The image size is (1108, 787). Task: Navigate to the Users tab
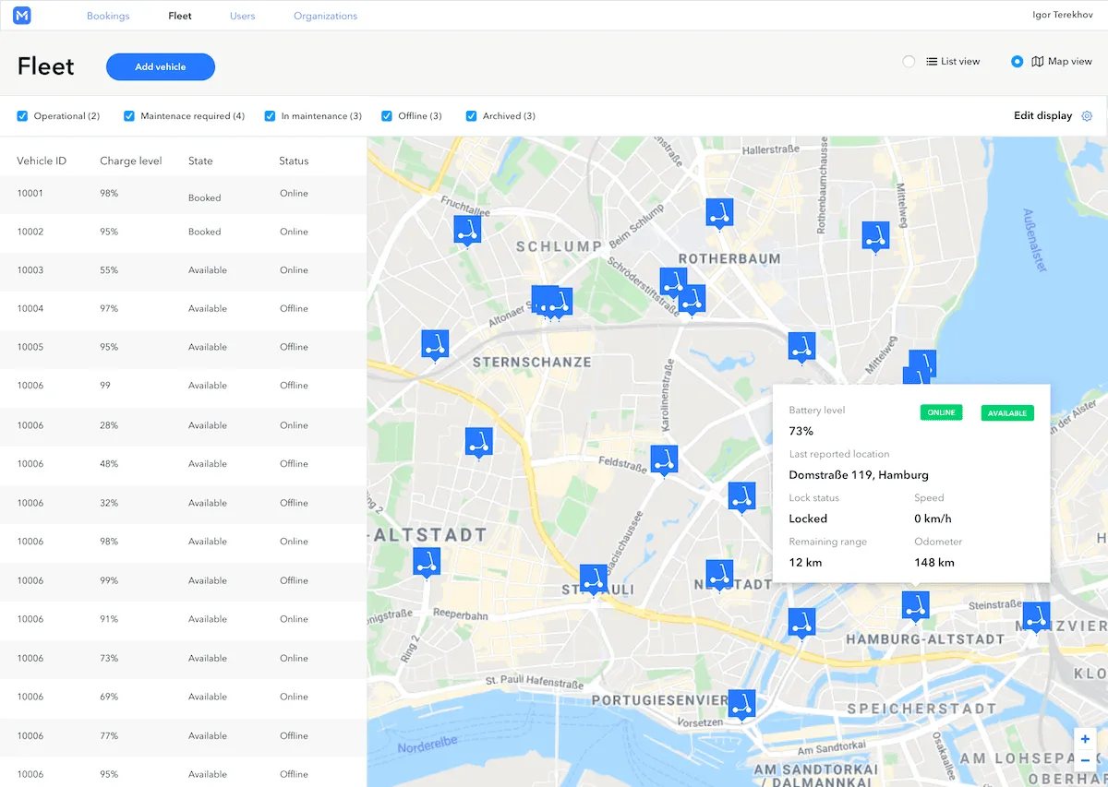242,15
